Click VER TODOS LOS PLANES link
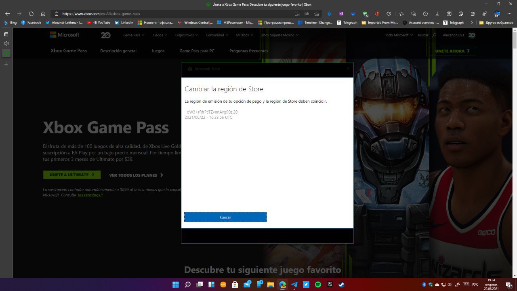 coord(136,175)
